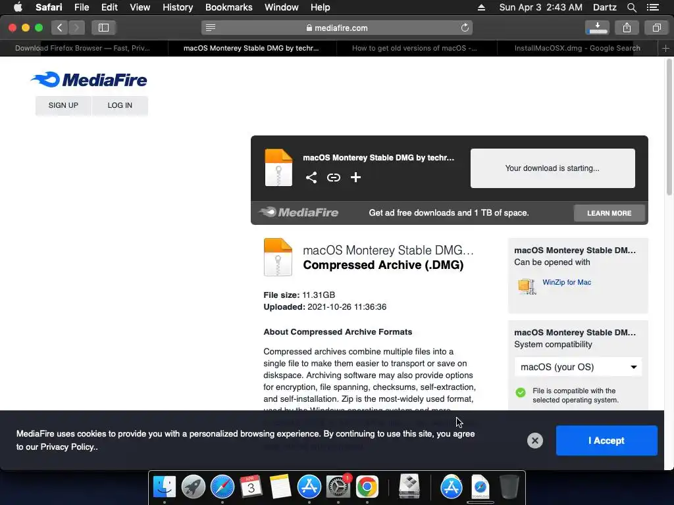674x505 pixels.
Task: Share the file via the share icon
Action: (311, 178)
